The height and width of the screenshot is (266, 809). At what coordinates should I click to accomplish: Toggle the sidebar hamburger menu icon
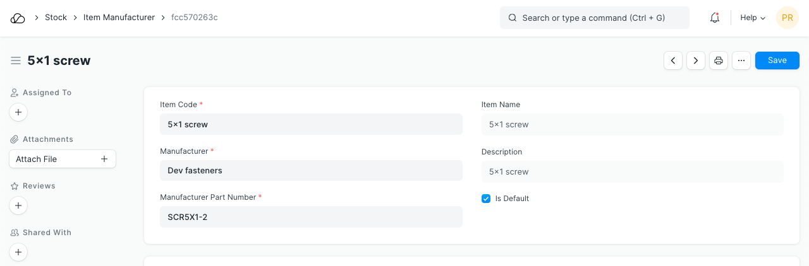pos(16,61)
